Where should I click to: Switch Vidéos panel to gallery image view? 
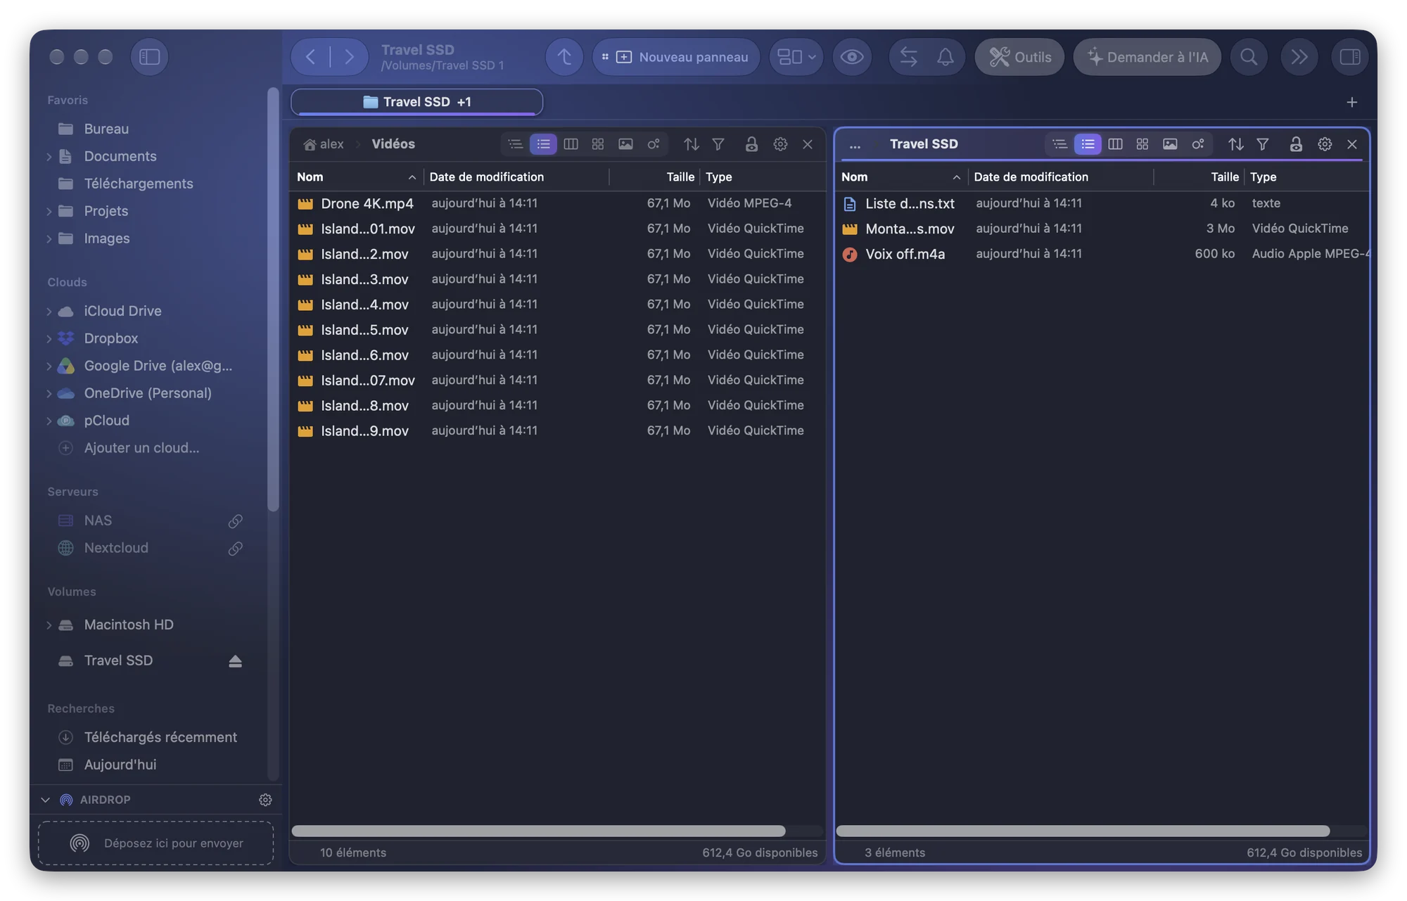pyautogui.click(x=625, y=144)
